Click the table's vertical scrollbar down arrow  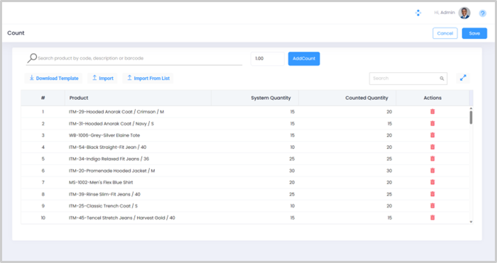(471, 222)
